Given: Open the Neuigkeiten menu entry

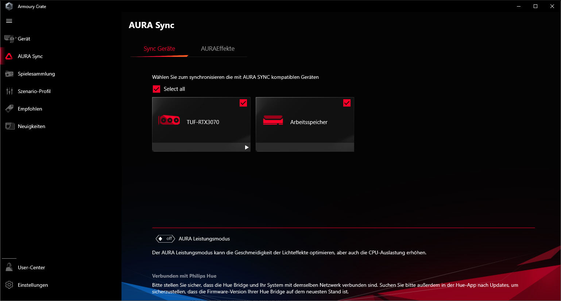Looking at the screenshot, I should pyautogui.click(x=61, y=126).
